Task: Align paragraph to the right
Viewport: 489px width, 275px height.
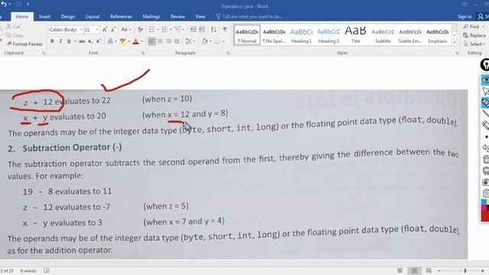Action: click(169, 41)
